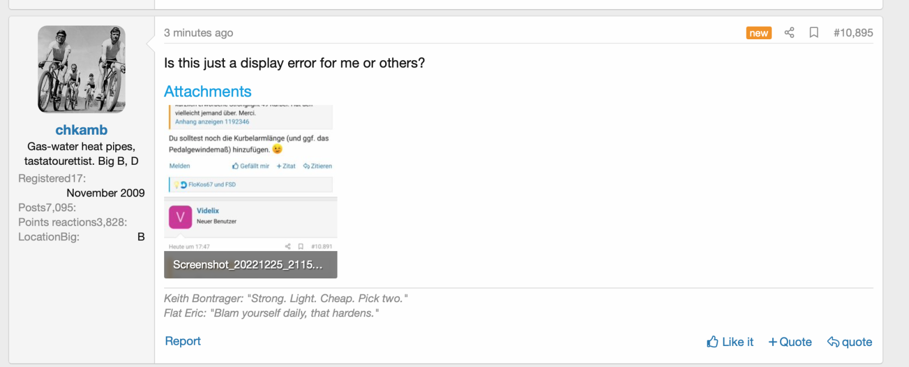
Task: Click the pink Videlix avatar in the screenshot
Action: coord(180,217)
